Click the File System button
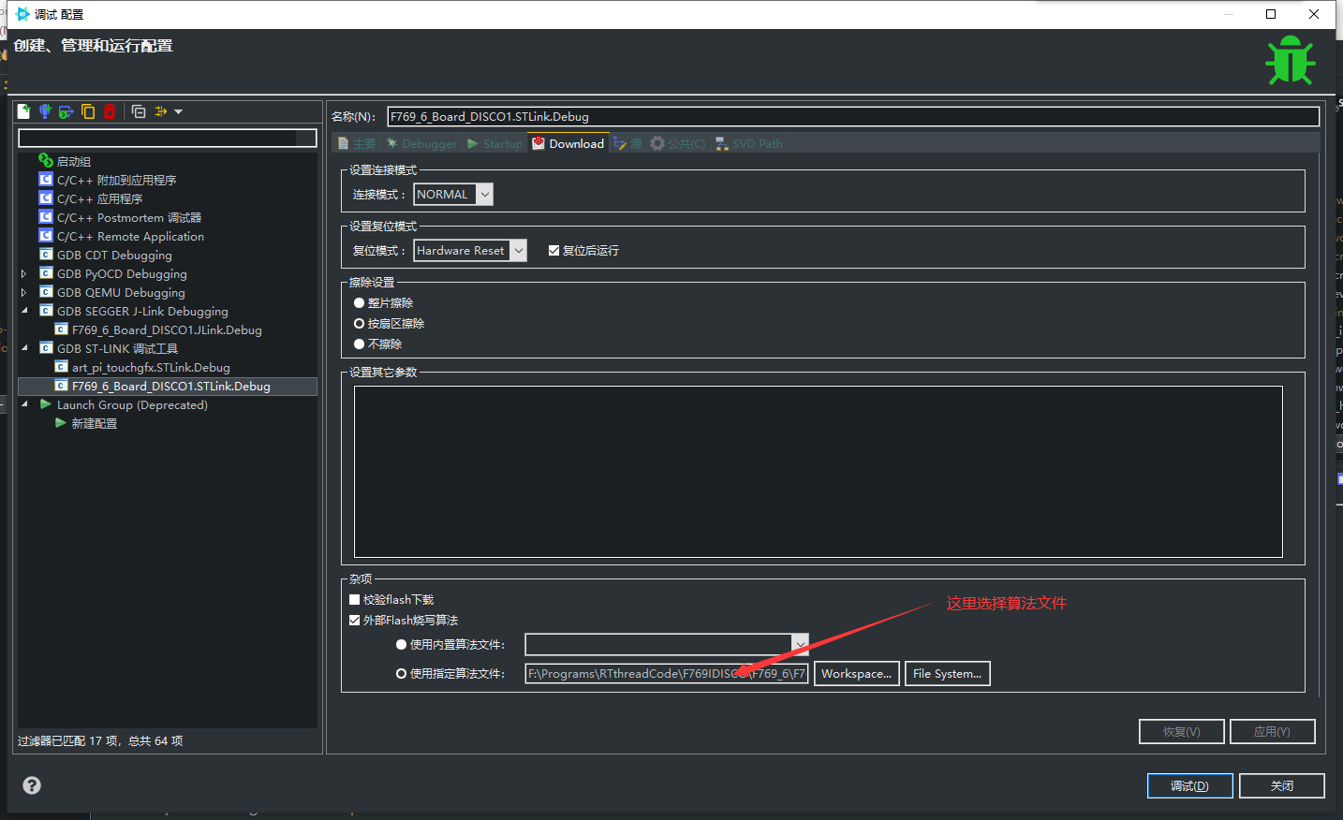 pyautogui.click(x=947, y=673)
